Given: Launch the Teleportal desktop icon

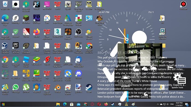Looking at the screenshot, I should click(37, 88).
